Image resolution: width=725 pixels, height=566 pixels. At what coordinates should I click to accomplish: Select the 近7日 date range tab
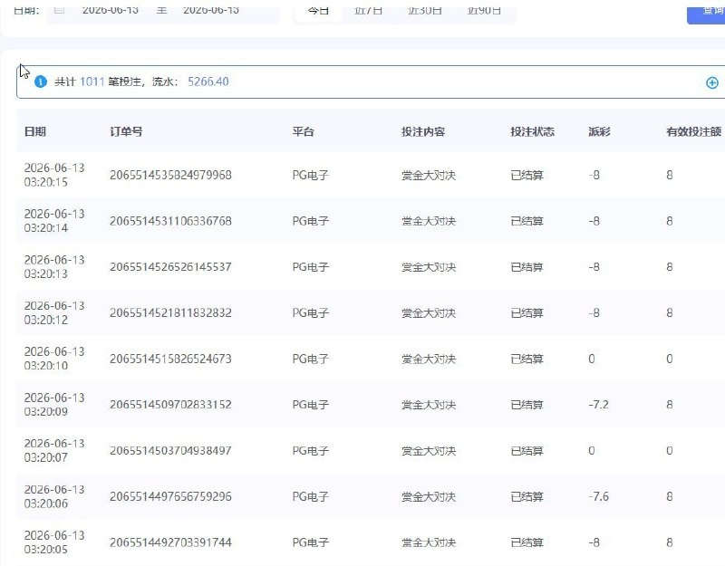pos(368,10)
